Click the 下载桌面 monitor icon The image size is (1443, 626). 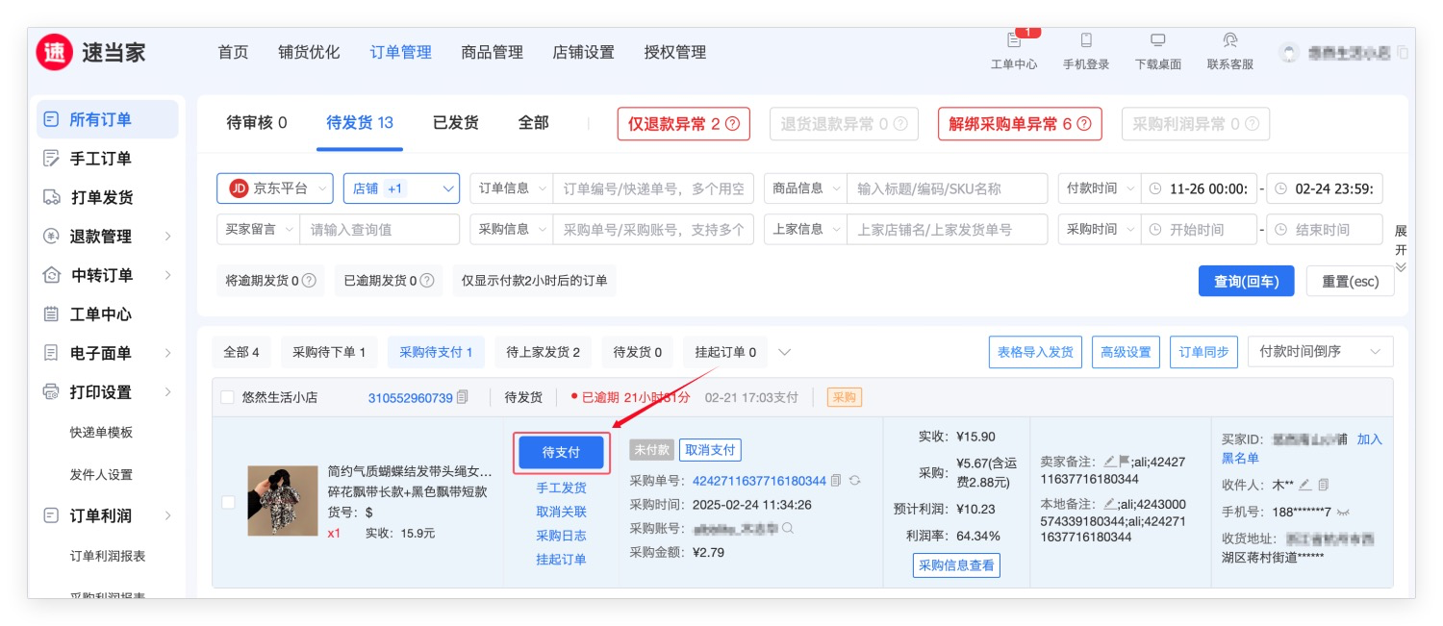[x=1157, y=40]
